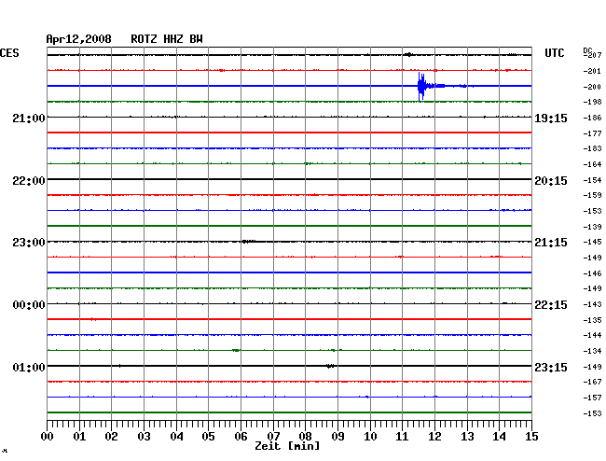Click the 21:00 local time label
This screenshot has height=461, width=606.
point(29,119)
